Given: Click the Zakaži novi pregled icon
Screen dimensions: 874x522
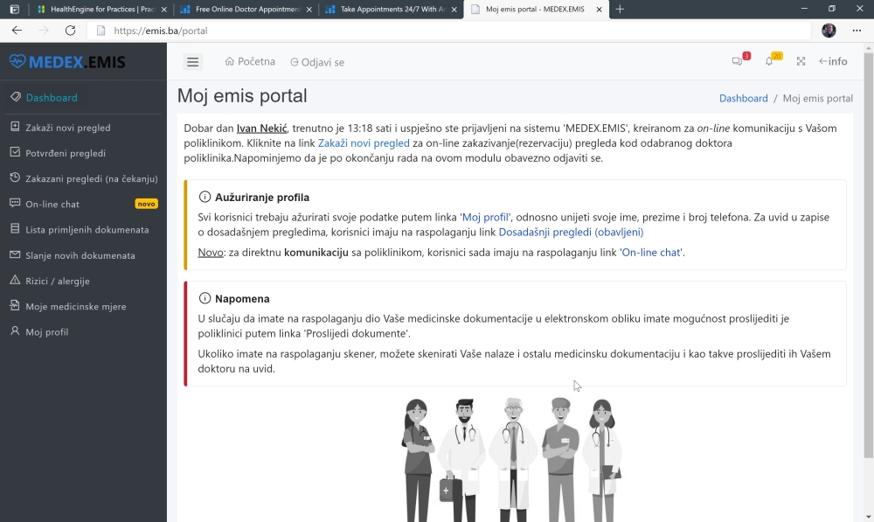Looking at the screenshot, I should point(15,127).
